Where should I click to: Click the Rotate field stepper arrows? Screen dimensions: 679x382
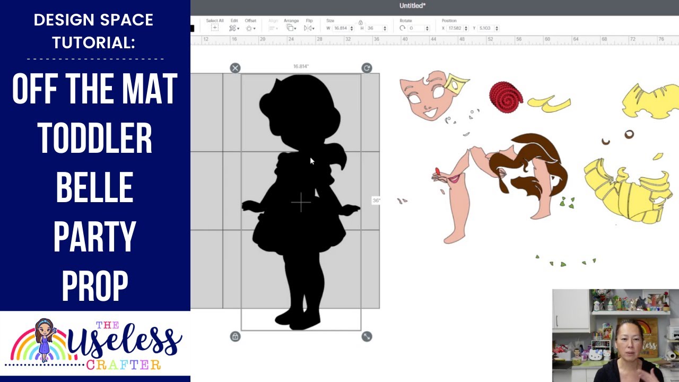click(x=427, y=28)
